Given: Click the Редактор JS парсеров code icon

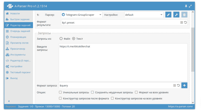Looking at the screenshot, I should [x=7, y=60].
